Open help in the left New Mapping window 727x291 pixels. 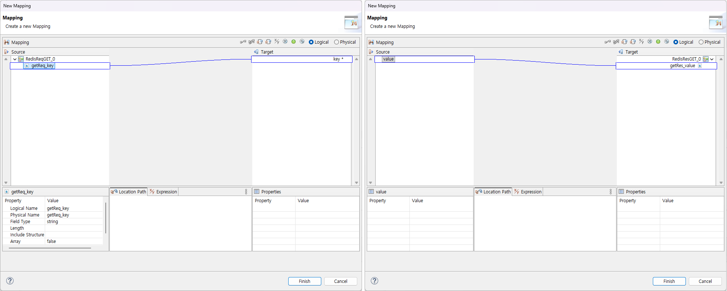tap(10, 281)
